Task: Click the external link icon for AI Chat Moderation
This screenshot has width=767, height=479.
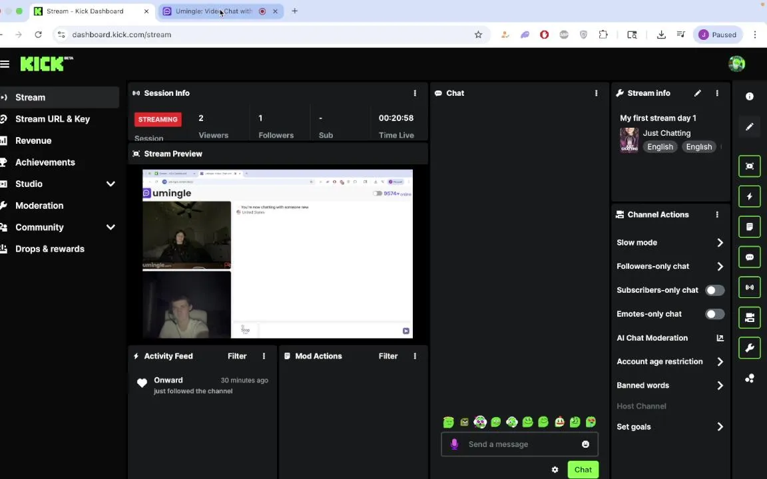Action: coord(720,338)
